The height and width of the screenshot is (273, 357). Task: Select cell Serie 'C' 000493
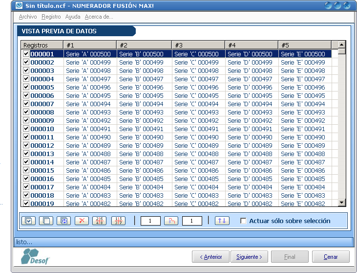coord(198,112)
